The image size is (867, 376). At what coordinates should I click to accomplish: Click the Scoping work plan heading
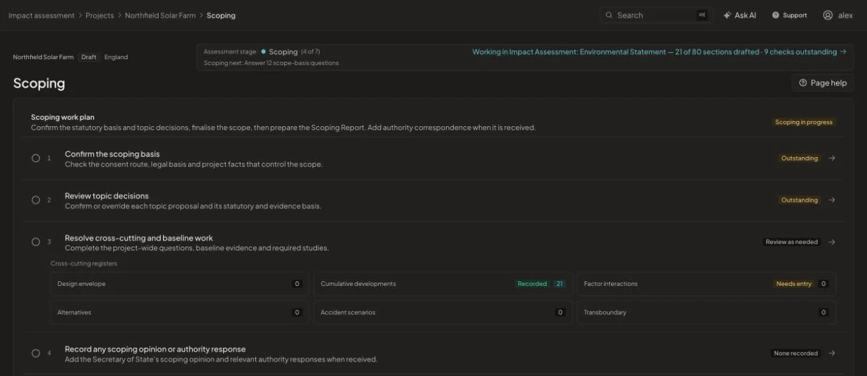coord(62,117)
